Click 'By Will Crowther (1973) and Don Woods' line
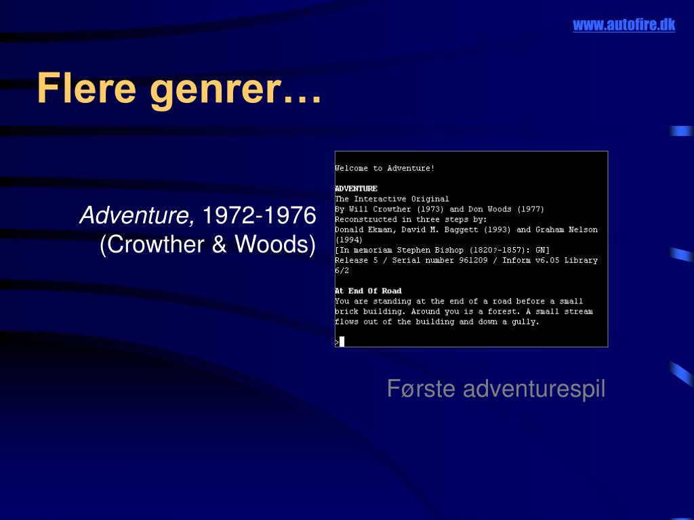This screenshot has height=520, width=694. tap(439, 209)
